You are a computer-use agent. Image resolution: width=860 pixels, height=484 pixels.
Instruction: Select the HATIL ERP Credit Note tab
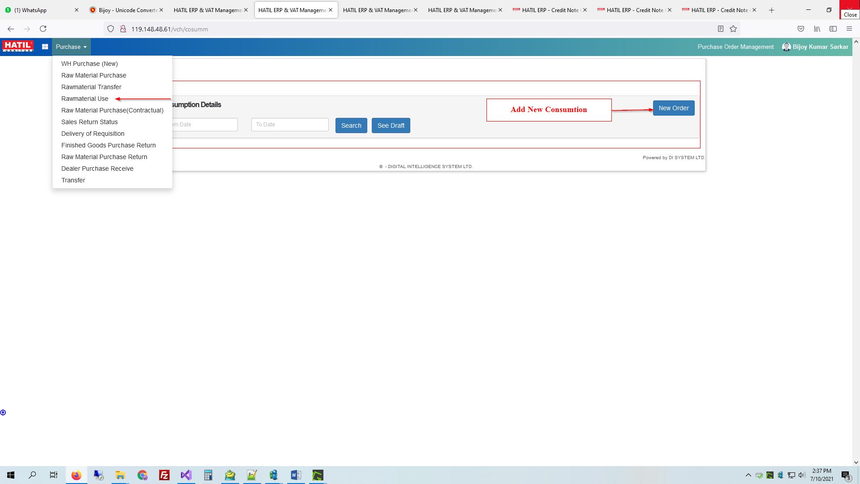point(549,10)
